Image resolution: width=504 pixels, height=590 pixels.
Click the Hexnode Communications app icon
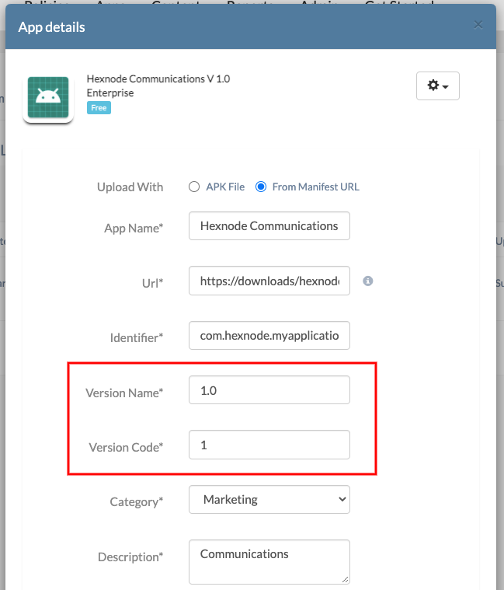tap(48, 97)
